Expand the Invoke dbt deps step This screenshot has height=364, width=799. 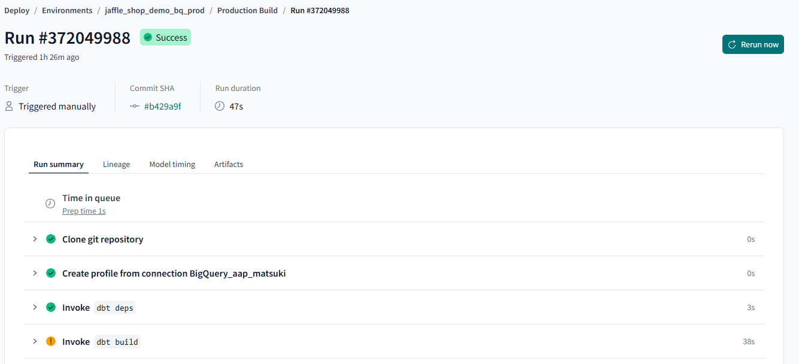tap(35, 307)
